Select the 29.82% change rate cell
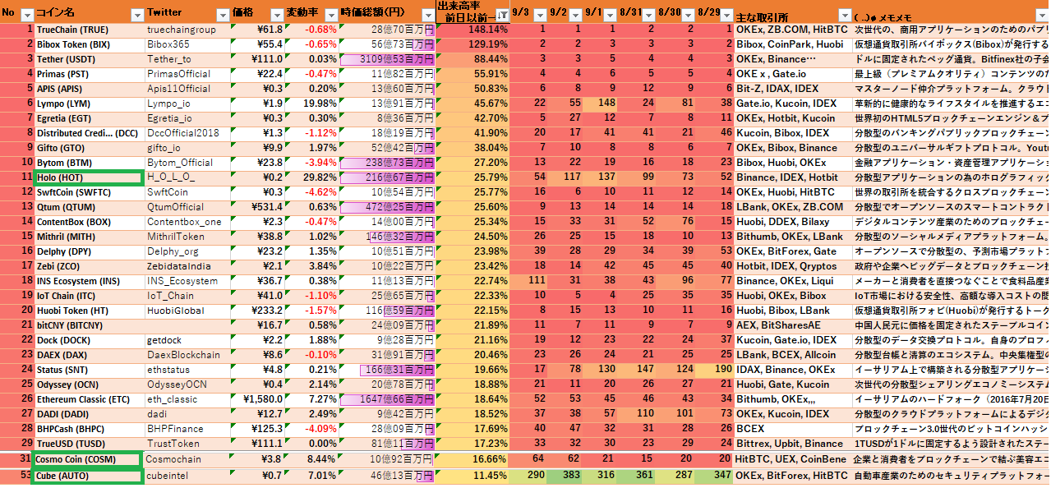Screen dimensions: 1051x488 [308, 177]
